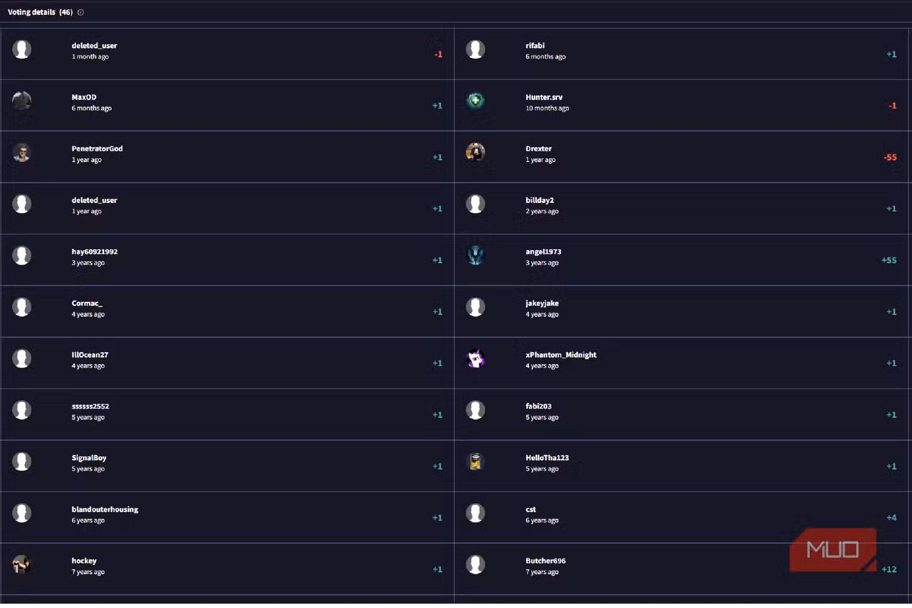Image resolution: width=912 pixels, height=608 pixels.
Task: Open Drexter's avatar image
Action: pos(475,153)
